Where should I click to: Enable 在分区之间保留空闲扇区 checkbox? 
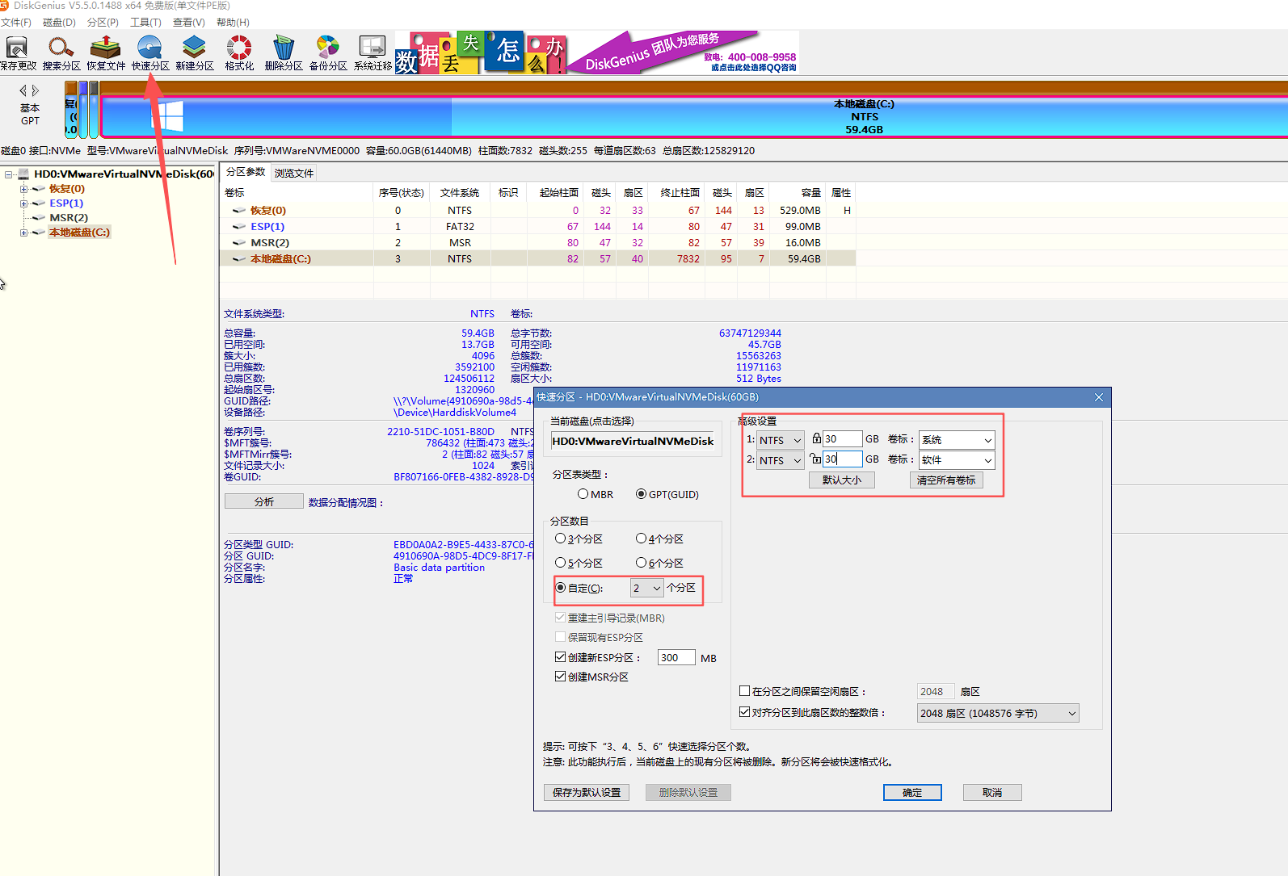(745, 691)
